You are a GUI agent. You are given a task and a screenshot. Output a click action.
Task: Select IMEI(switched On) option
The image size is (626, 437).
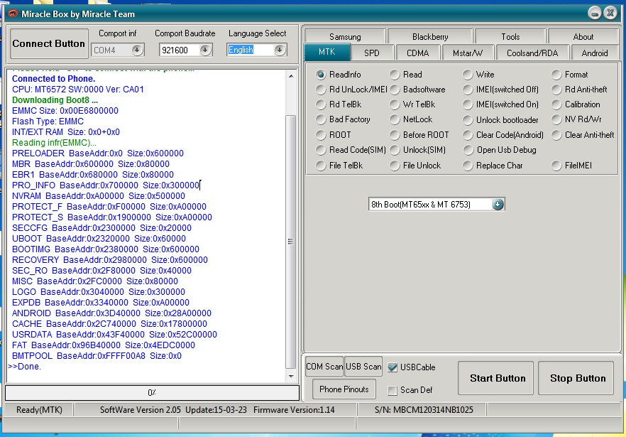click(x=468, y=104)
